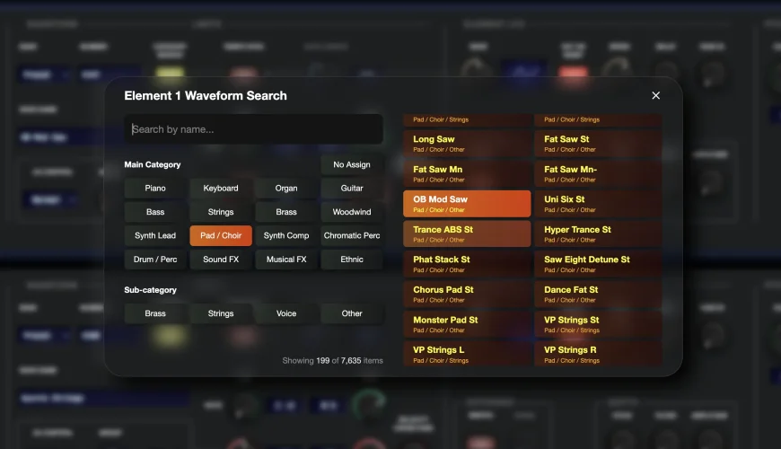Click the Search by name input field
The height and width of the screenshot is (449, 781).
tap(254, 129)
